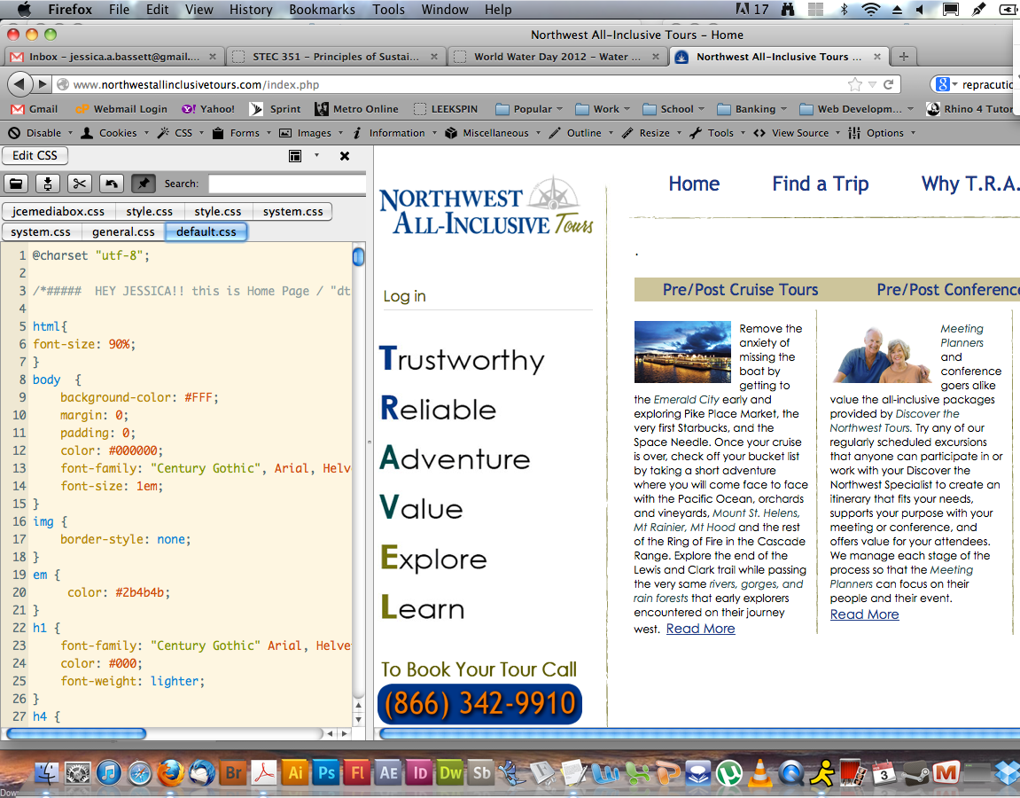Click the URL address bar
Image resolution: width=1020 pixels, height=798 pixels.
click(x=455, y=84)
